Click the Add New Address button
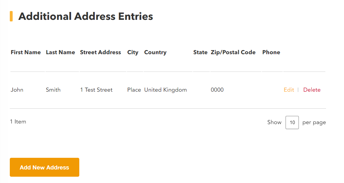The height and width of the screenshot is (183, 344). (x=45, y=167)
